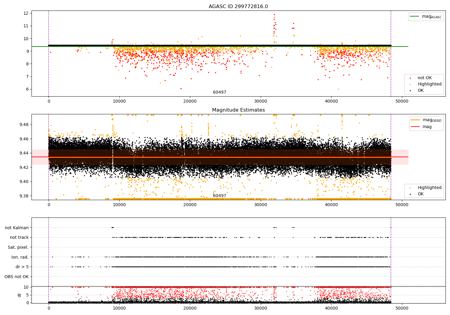
Task: Select the mag OBSID legend entry
Action: point(432,120)
